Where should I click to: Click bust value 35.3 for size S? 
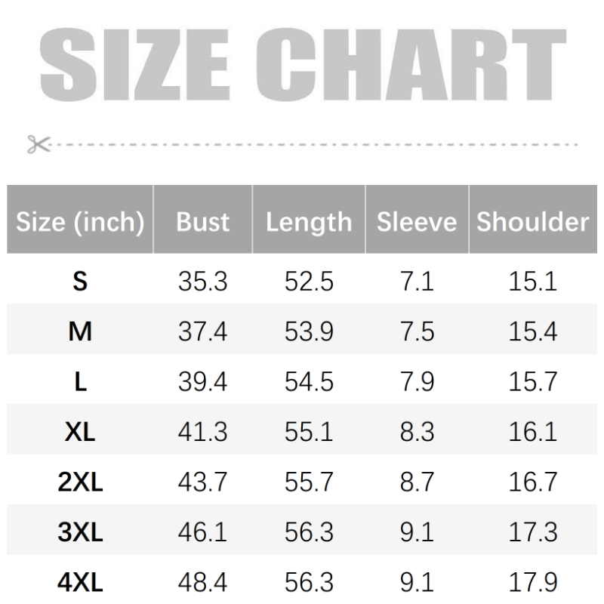(202, 282)
